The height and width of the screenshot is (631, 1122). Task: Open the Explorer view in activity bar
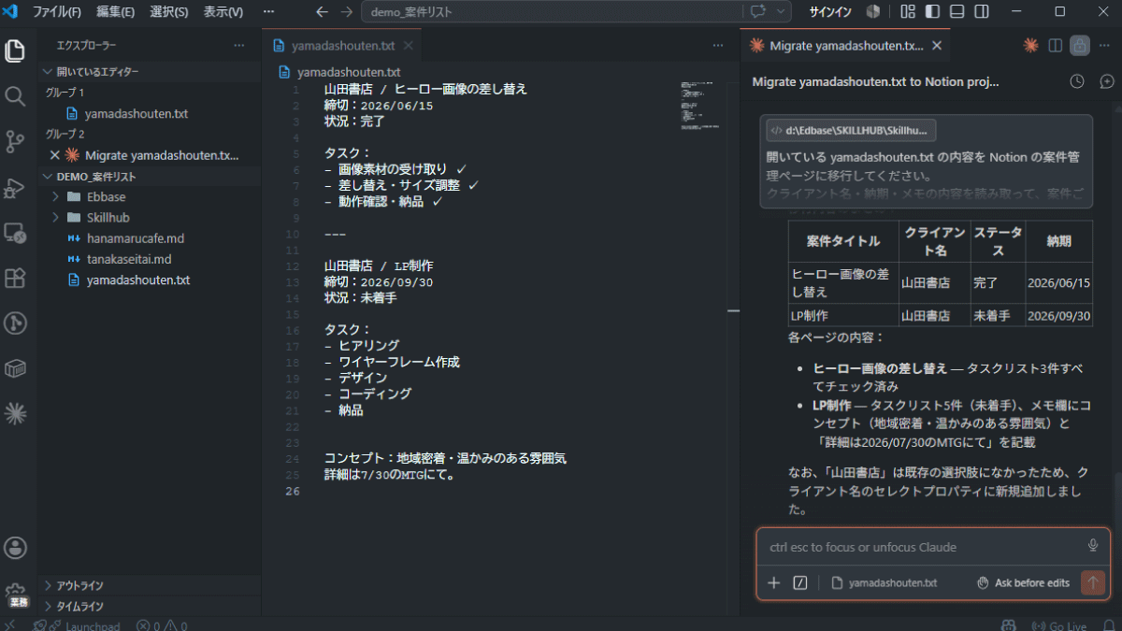point(15,50)
